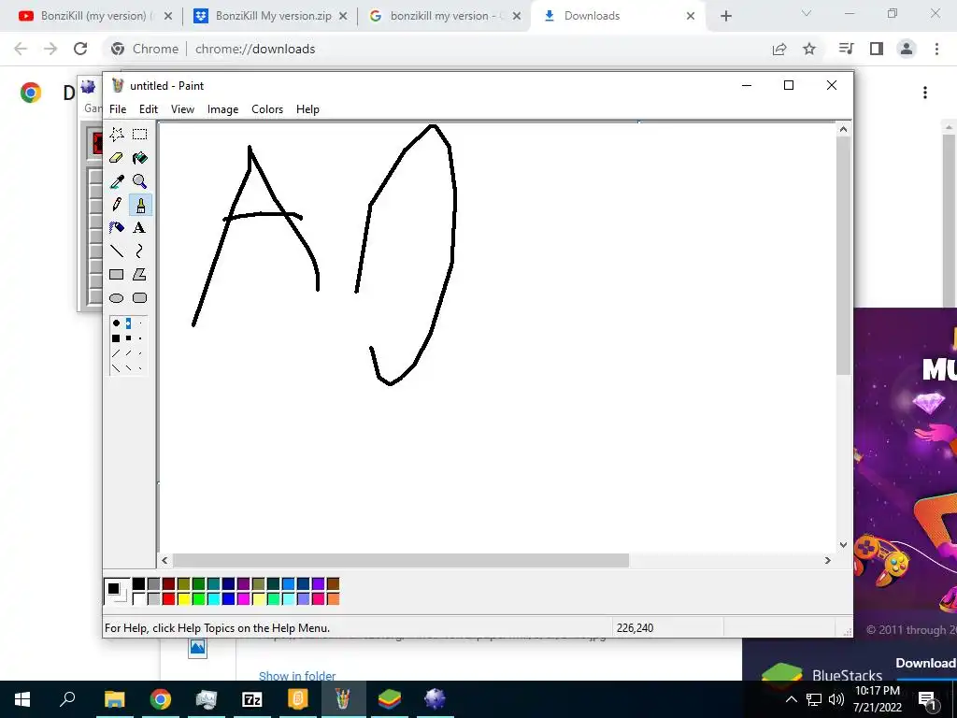Viewport: 957px width, 718px height.
Task: Open Chrome's three-dot main menu
Action: point(936,49)
